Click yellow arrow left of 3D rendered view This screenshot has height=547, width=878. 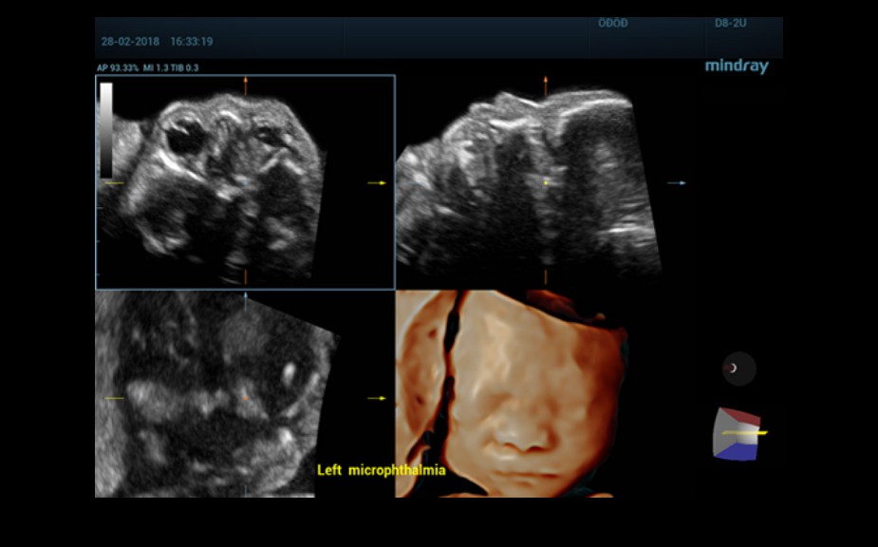coord(377,398)
